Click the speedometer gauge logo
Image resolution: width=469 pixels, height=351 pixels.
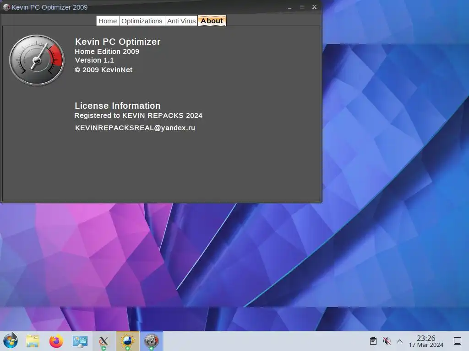tap(37, 60)
